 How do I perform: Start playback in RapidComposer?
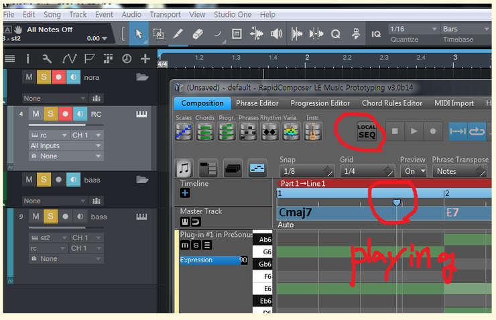tap(414, 131)
